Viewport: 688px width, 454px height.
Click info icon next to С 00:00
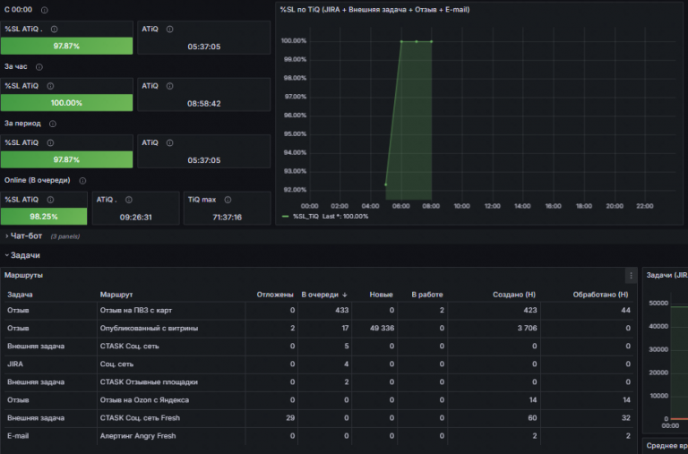tap(44, 10)
